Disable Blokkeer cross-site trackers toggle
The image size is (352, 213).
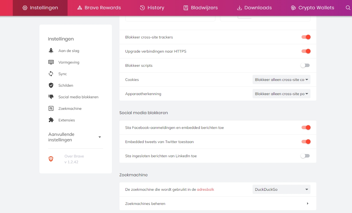306,37
